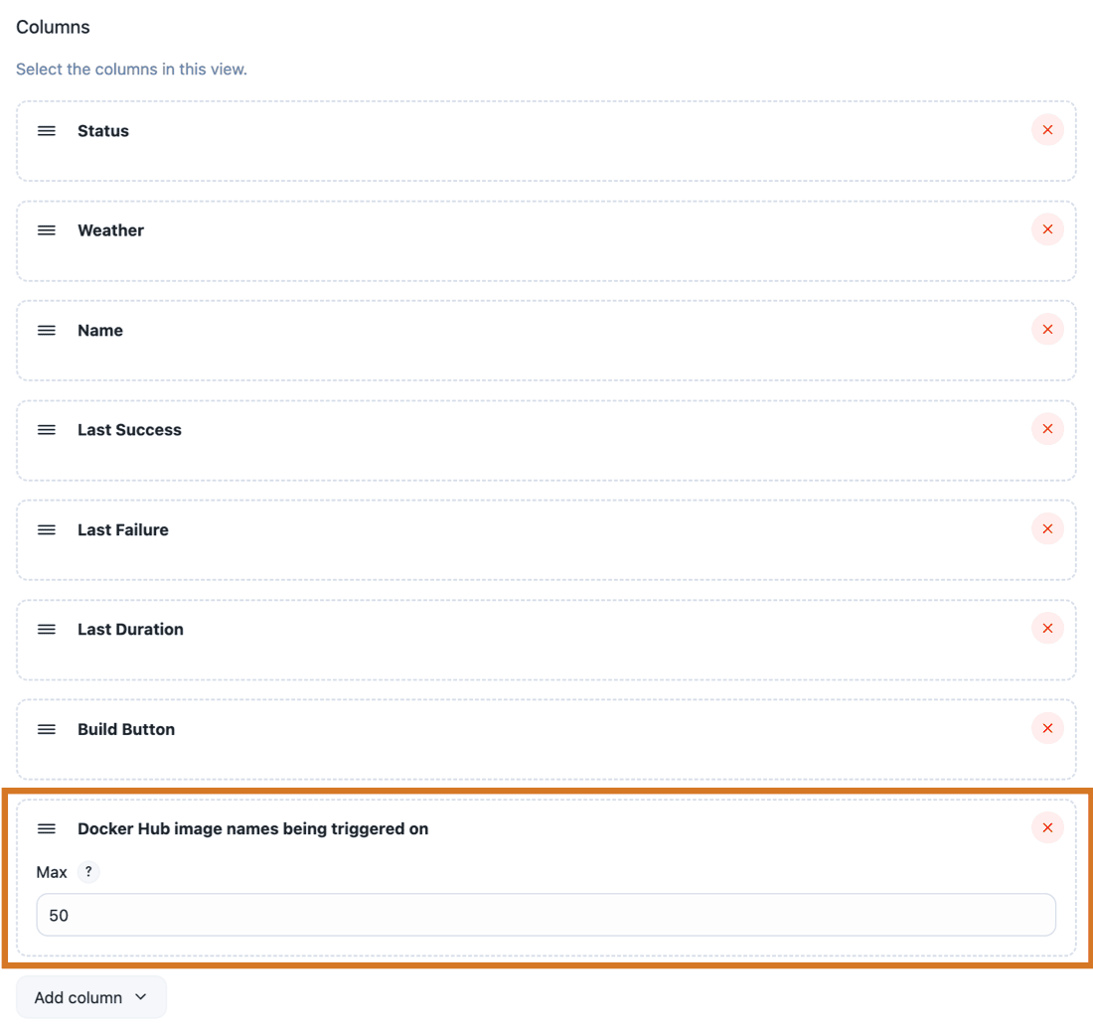The height and width of the screenshot is (1029, 1093).
Task: Select the Columns section heading
Action: [x=53, y=27]
